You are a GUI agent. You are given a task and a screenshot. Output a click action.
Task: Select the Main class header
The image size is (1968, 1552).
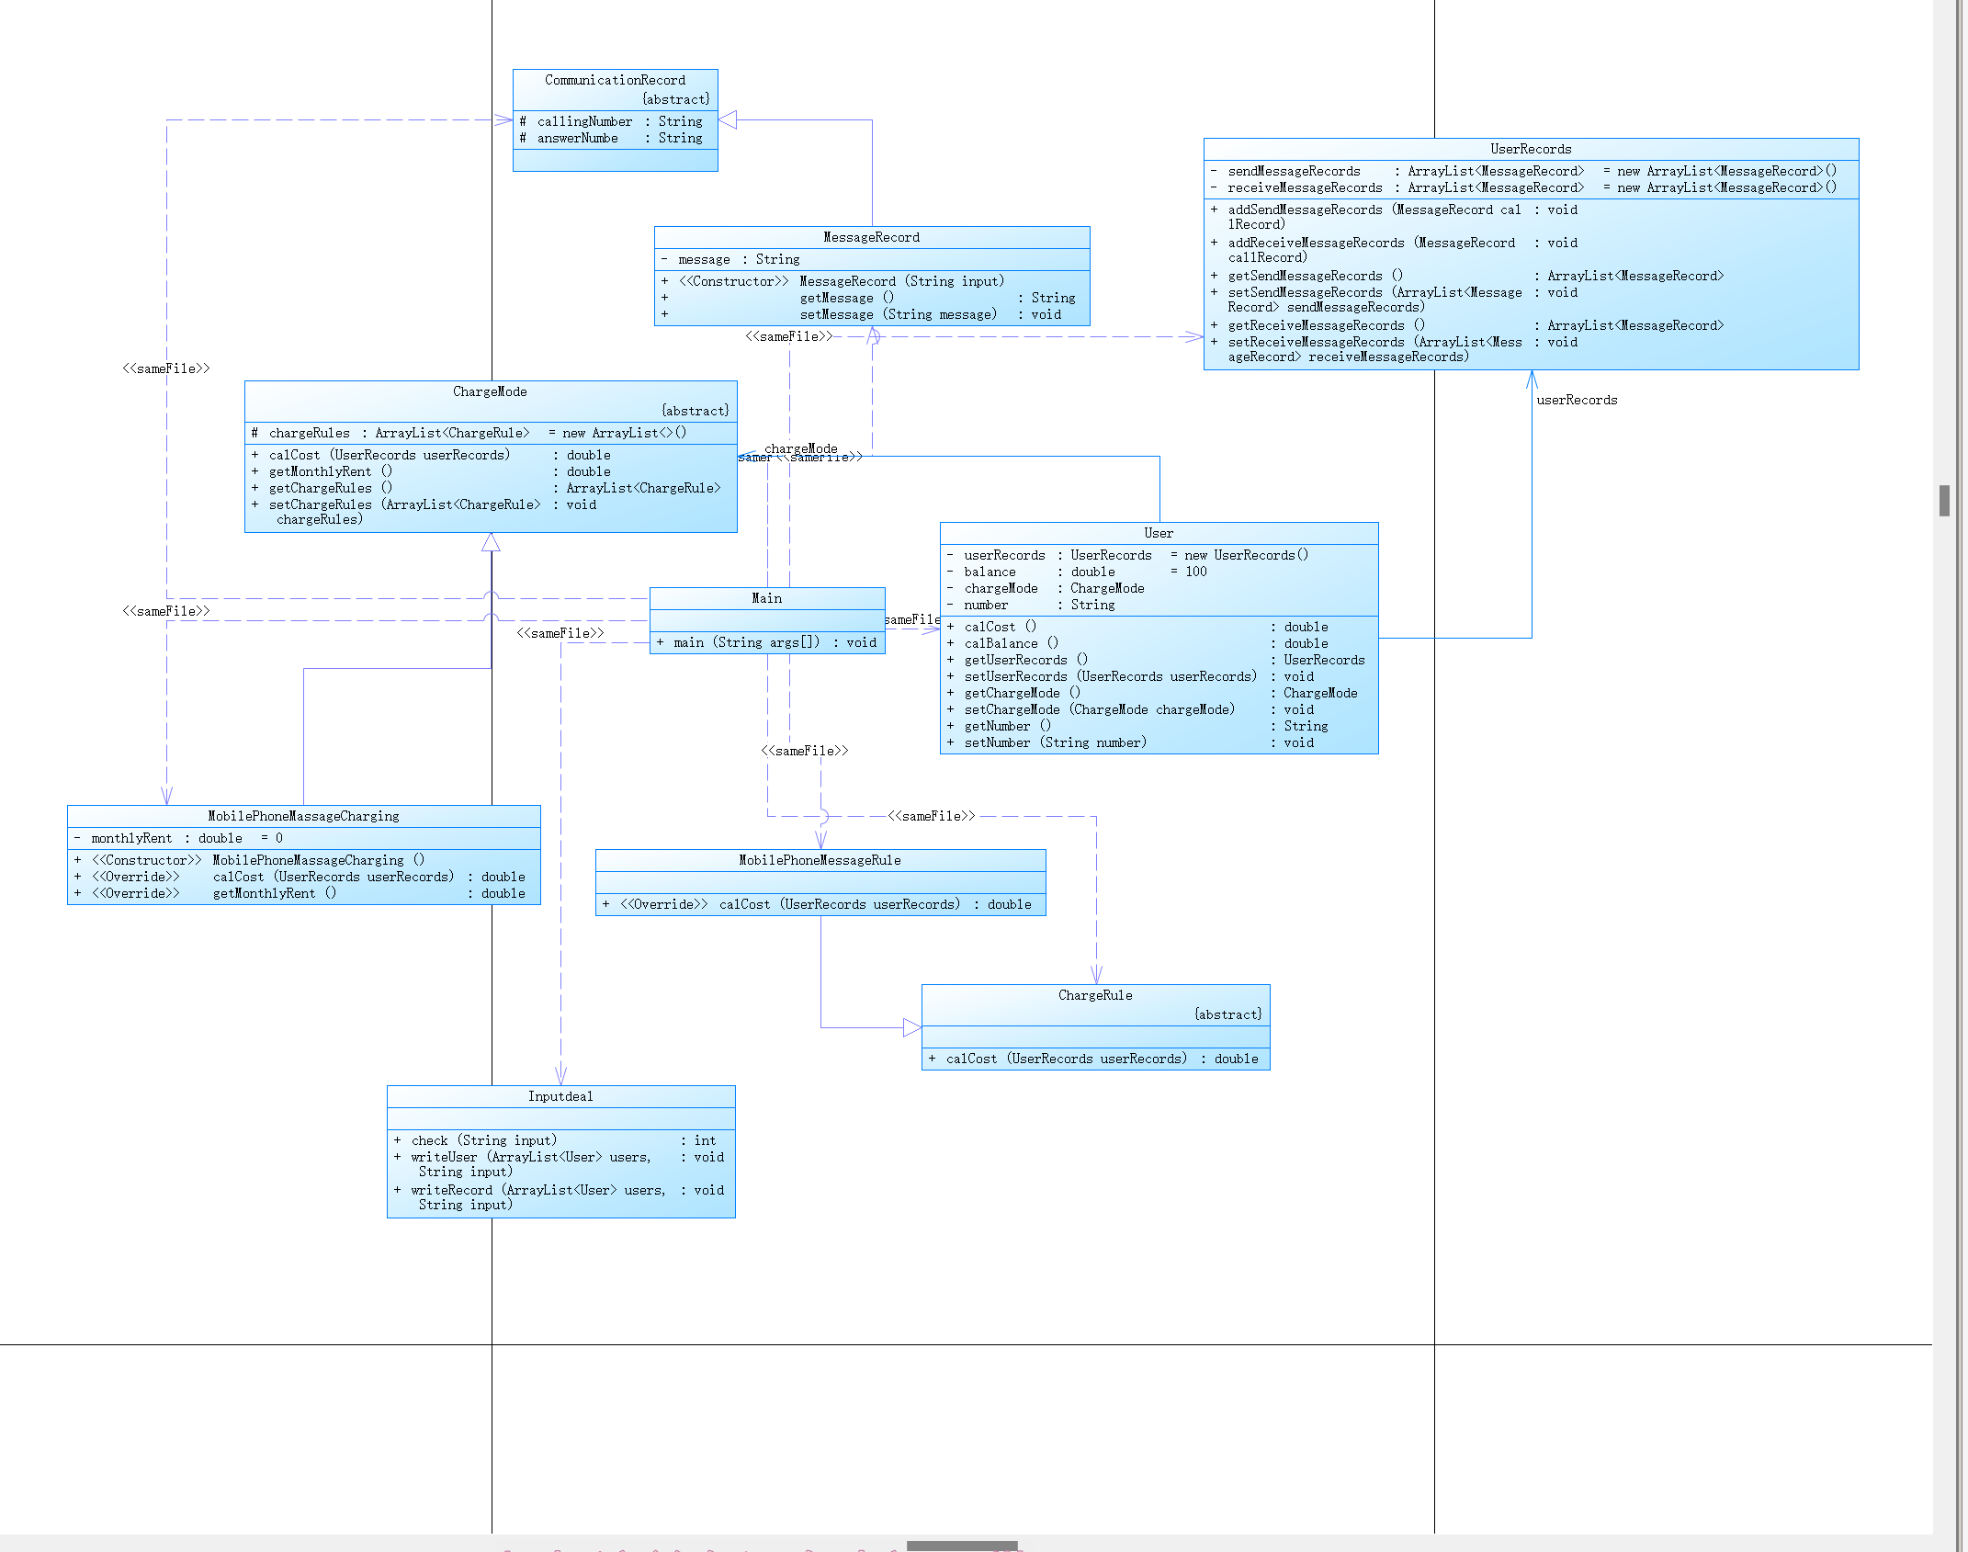point(766,598)
